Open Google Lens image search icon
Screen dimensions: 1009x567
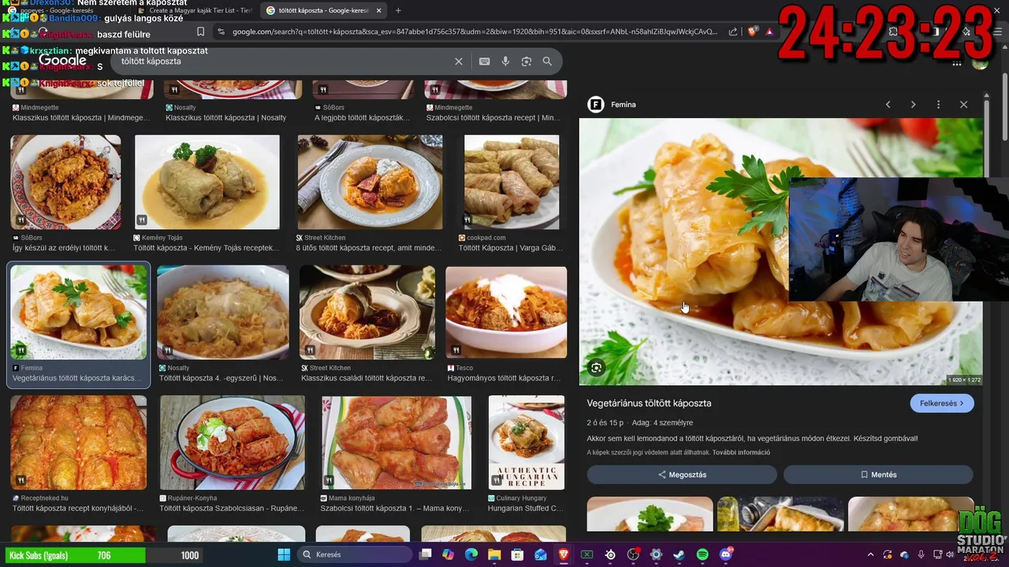[x=527, y=61]
